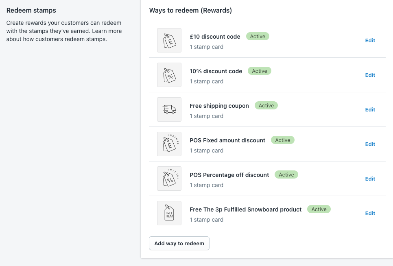
Task: Edit the £10 discount code reward
Action: point(370,40)
